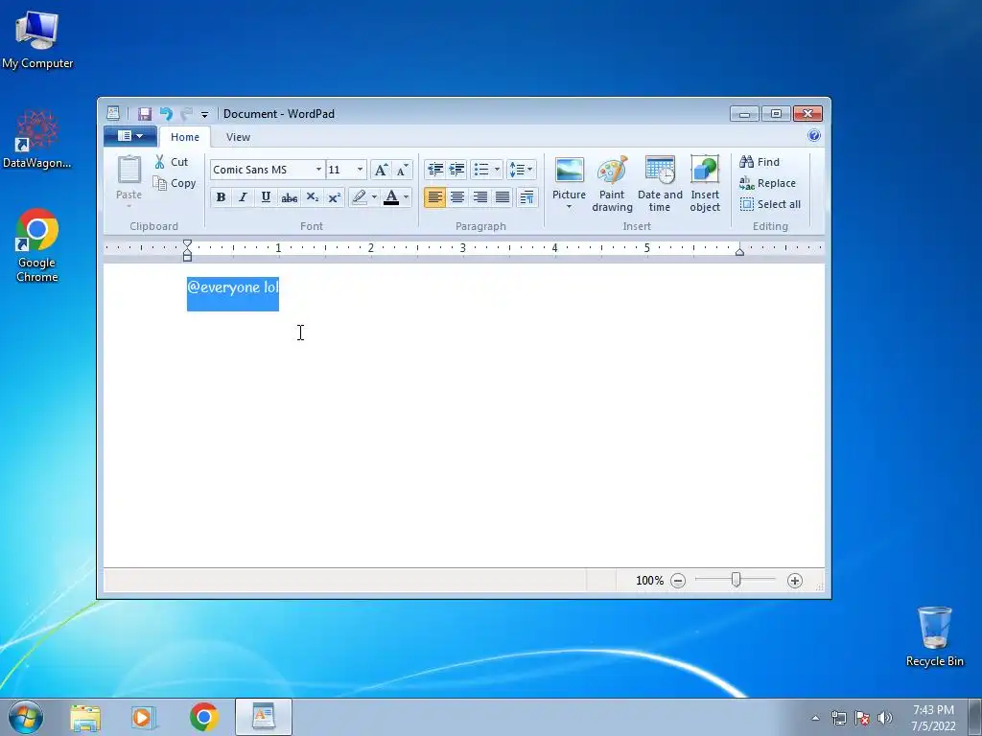Image resolution: width=982 pixels, height=736 pixels.
Task: Apply the black font color
Action: [391, 197]
